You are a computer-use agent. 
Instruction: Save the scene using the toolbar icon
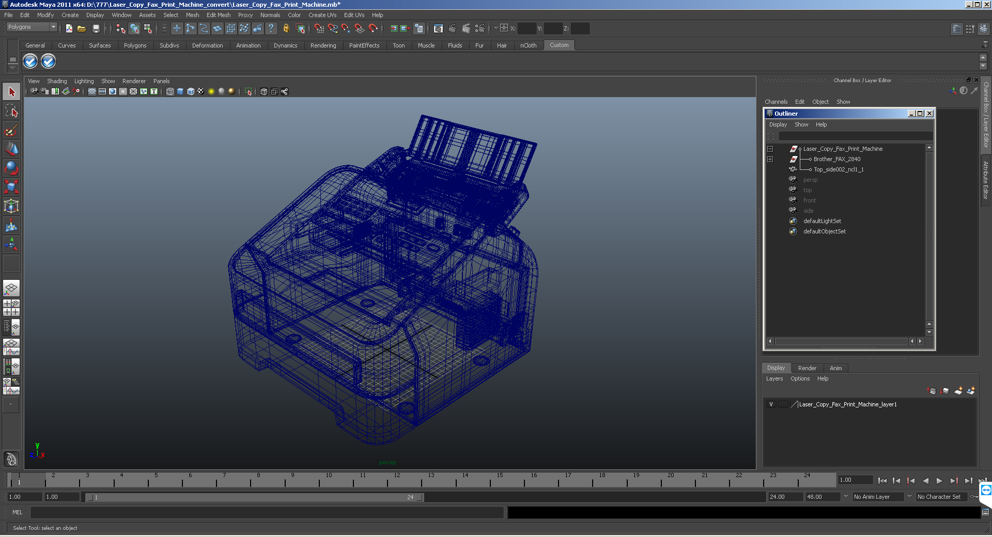[96, 29]
